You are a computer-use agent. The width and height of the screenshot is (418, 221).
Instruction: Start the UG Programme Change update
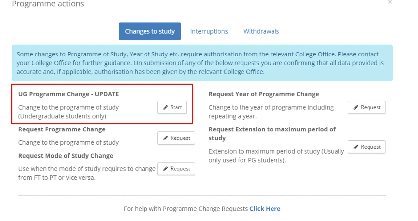click(172, 107)
